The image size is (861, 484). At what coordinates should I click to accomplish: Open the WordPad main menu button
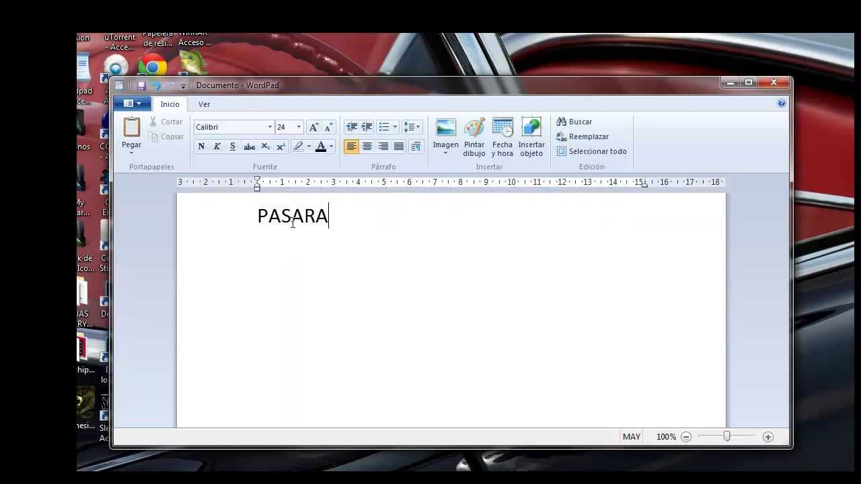(133, 104)
